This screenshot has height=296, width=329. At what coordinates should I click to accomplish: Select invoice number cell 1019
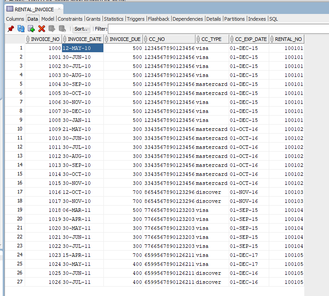tap(44, 219)
